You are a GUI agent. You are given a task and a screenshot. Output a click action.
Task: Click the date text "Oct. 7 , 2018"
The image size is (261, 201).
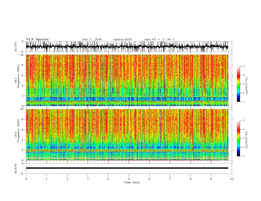pos(92,39)
